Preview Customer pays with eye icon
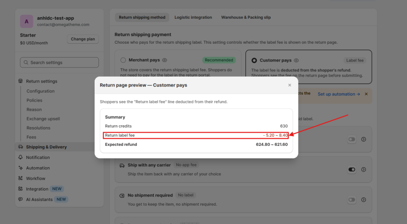Screen dimensions: 407x224 [x=296, y=60]
